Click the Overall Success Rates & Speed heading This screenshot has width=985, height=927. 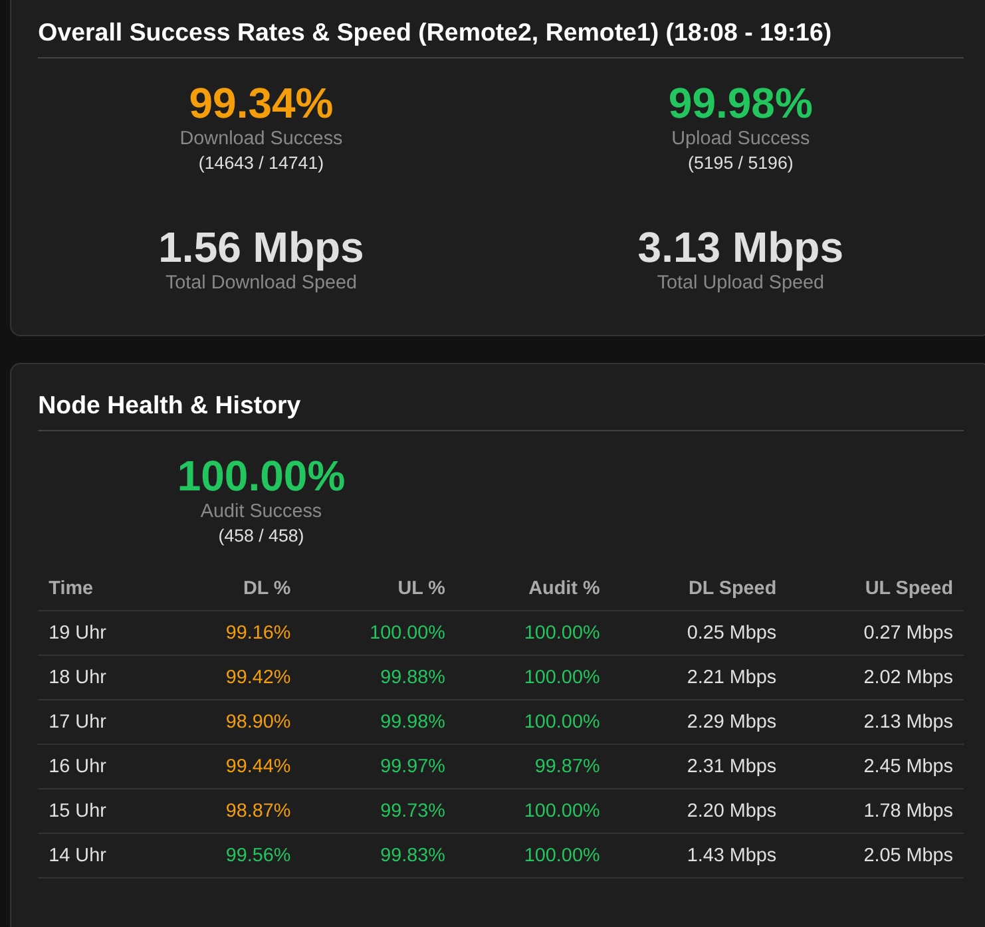pyautogui.click(x=435, y=32)
